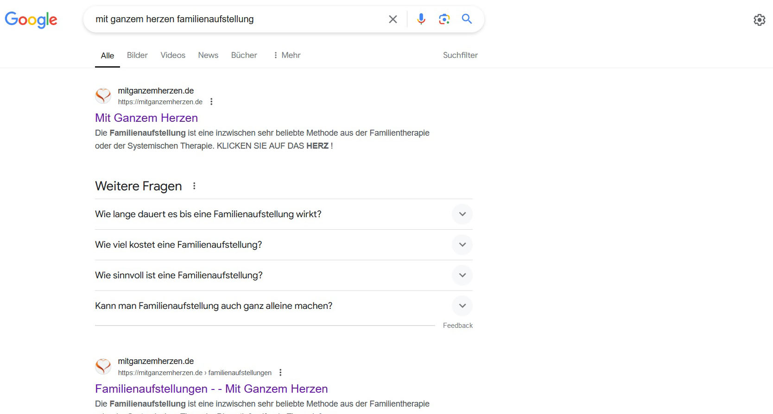Open the Mehr dropdown menu

pyautogui.click(x=287, y=55)
